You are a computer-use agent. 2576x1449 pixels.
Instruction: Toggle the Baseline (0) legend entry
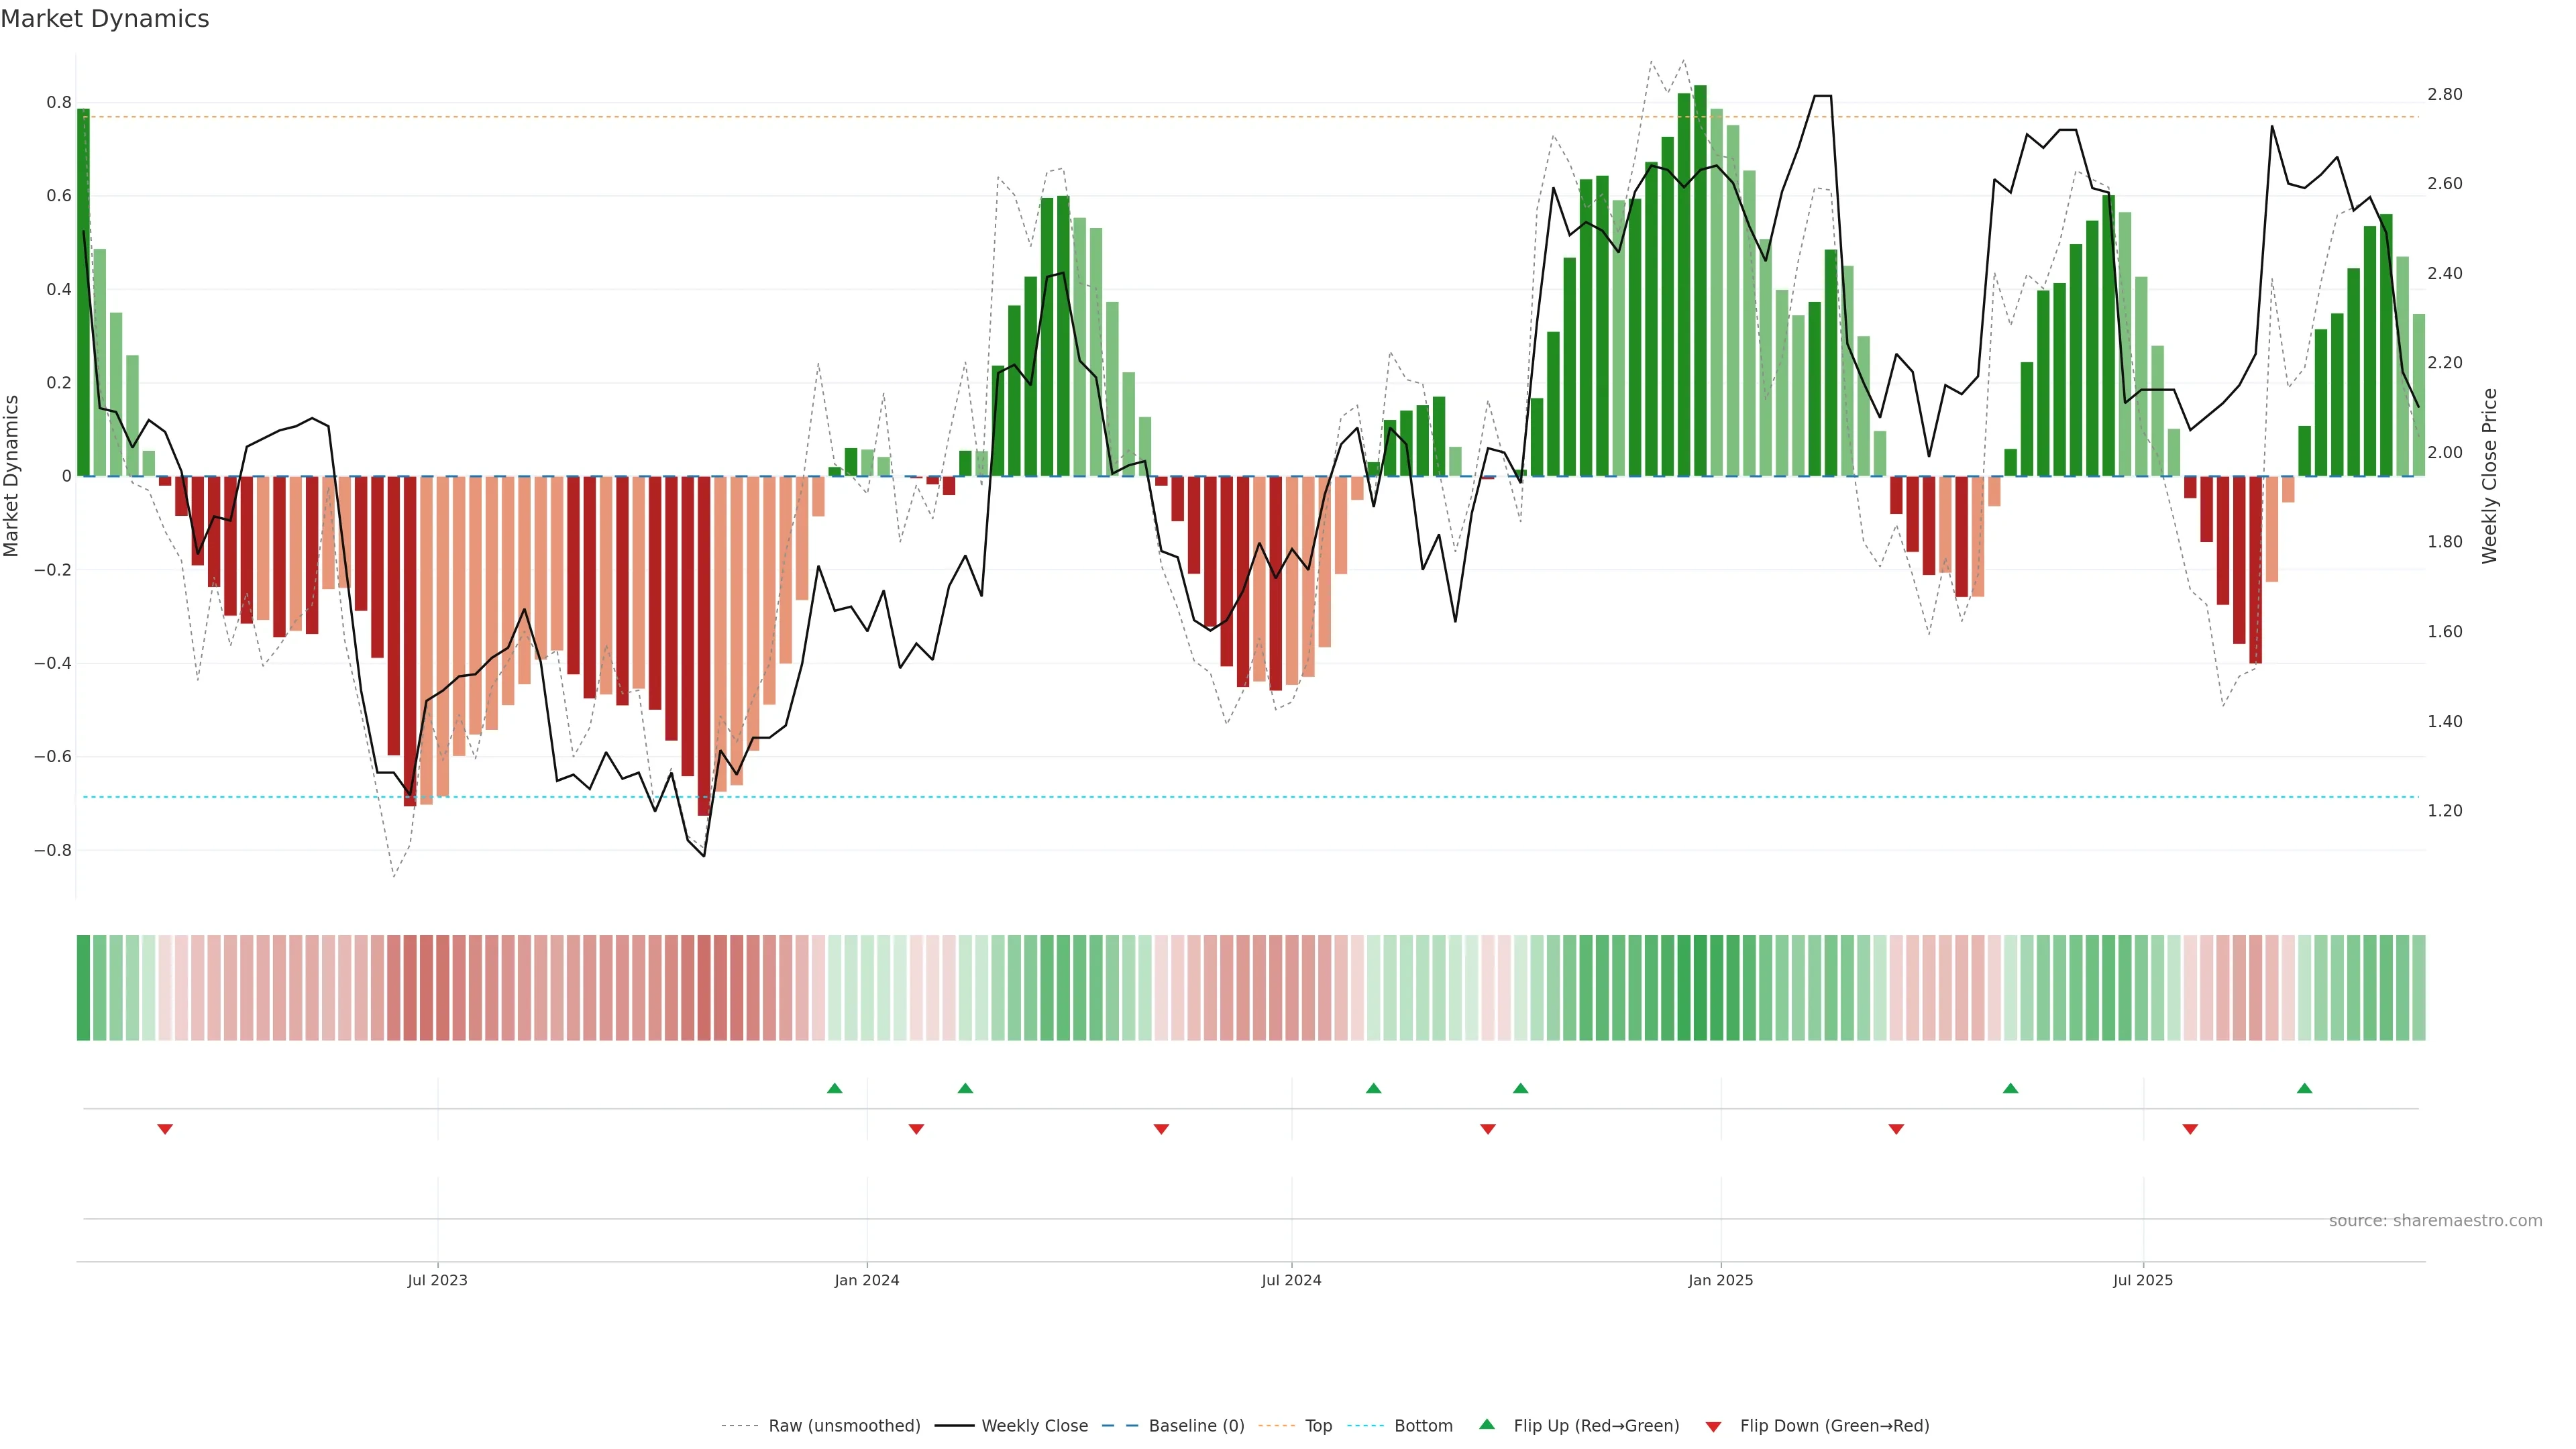1196,1426
